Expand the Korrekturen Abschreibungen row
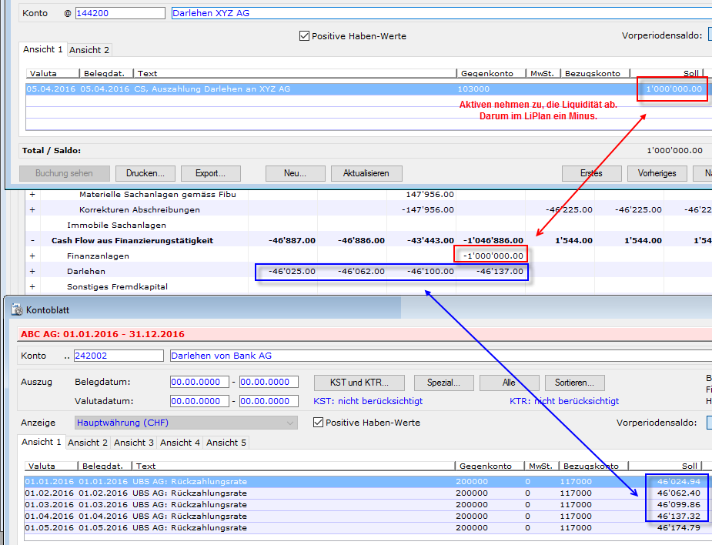Screen dimensions: 712x545 (32, 209)
